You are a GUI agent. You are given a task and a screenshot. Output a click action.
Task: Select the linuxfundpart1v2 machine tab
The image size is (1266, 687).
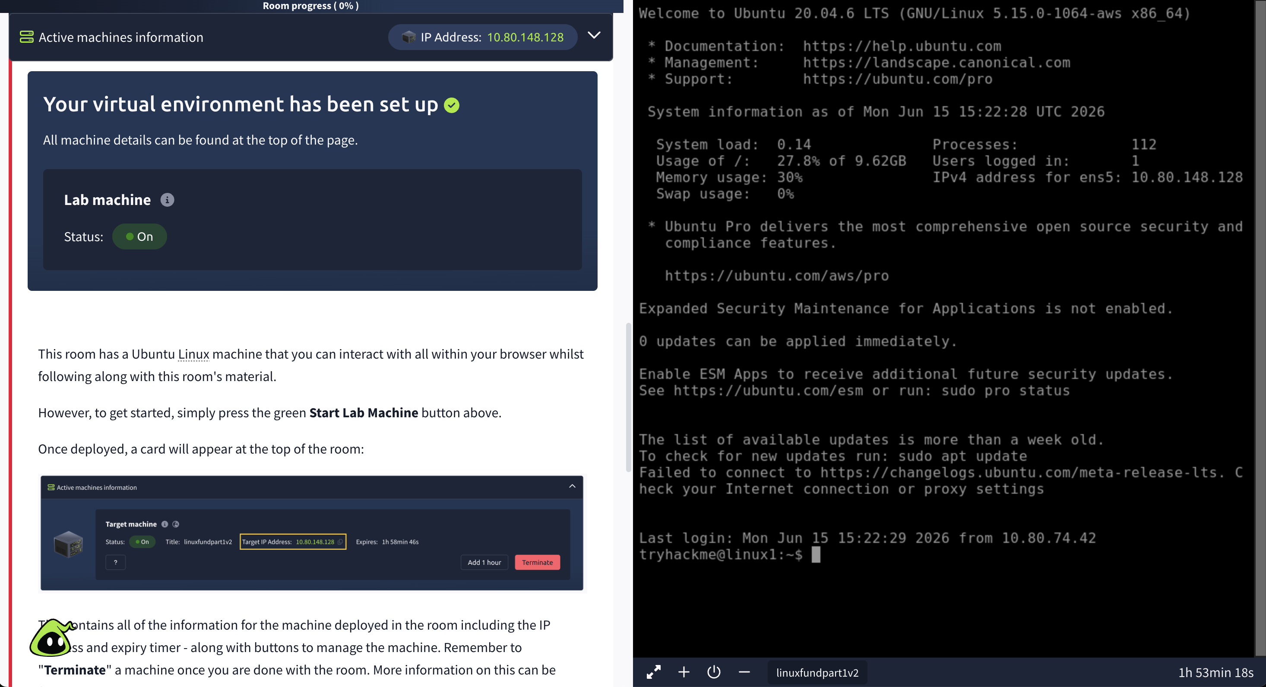point(817,673)
